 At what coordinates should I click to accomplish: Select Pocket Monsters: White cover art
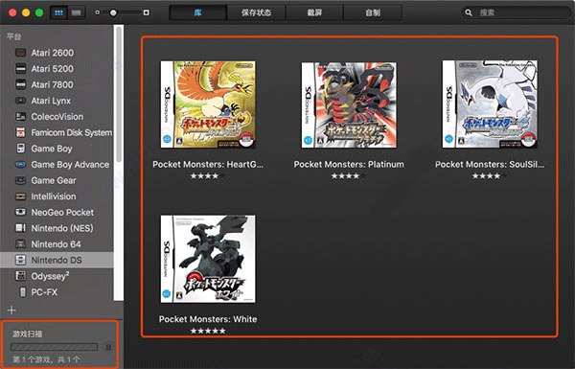pos(208,259)
